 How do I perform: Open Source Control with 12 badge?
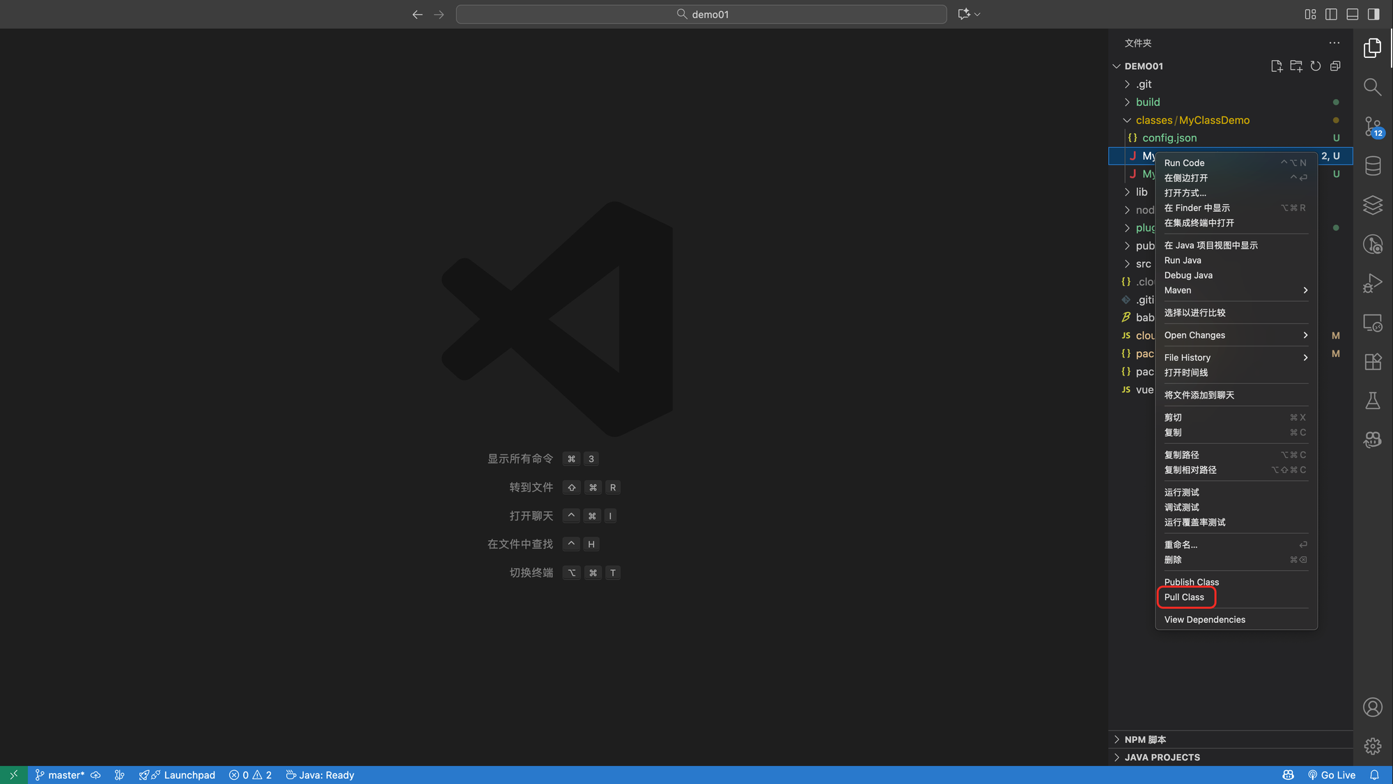pyautogui.click(x=1372, y=127)
